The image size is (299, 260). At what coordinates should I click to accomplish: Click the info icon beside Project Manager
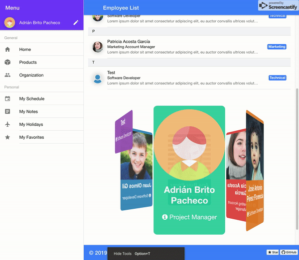pyautogui.click(x=165, y=217)
